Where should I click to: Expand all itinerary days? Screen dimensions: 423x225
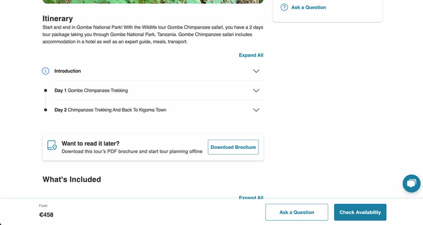(251, 55)
